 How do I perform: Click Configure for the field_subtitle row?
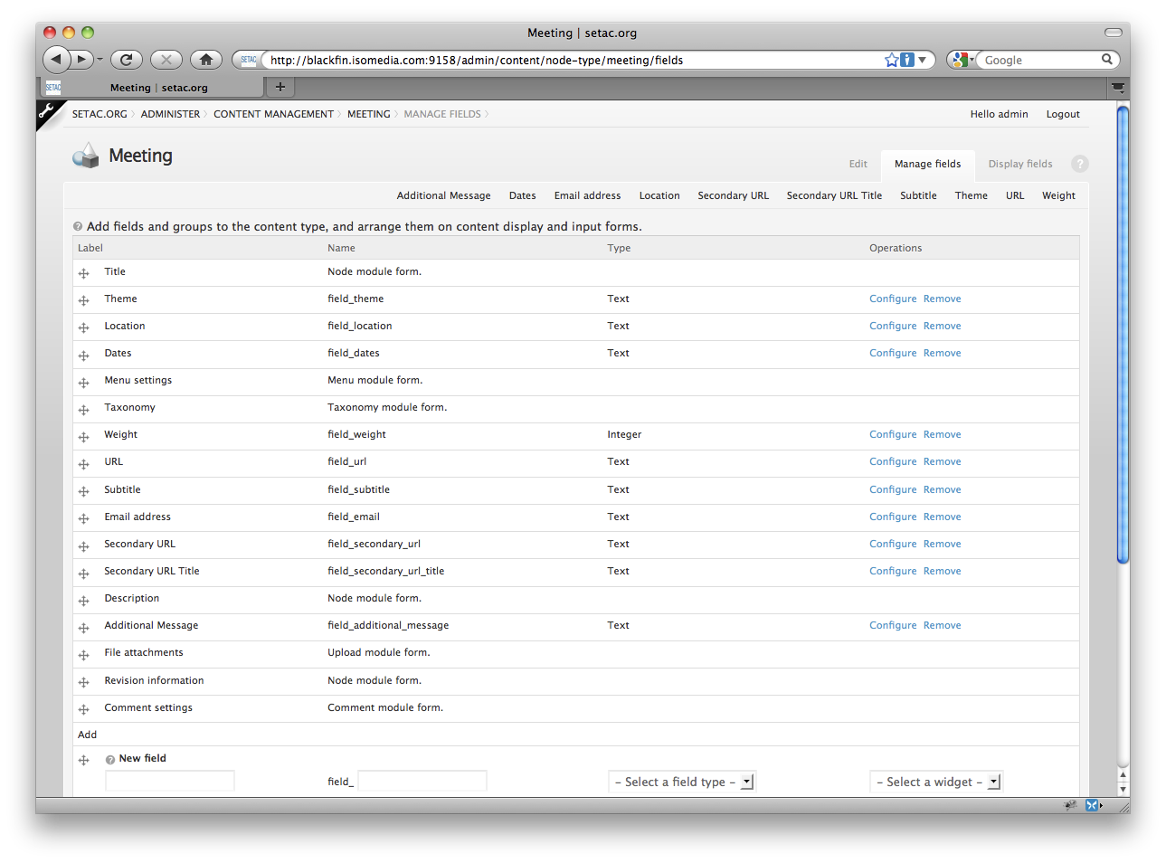[x=892, y=489]
